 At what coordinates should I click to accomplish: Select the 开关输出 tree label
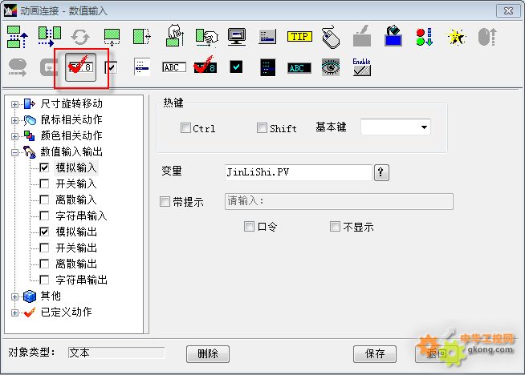[76, 248]
